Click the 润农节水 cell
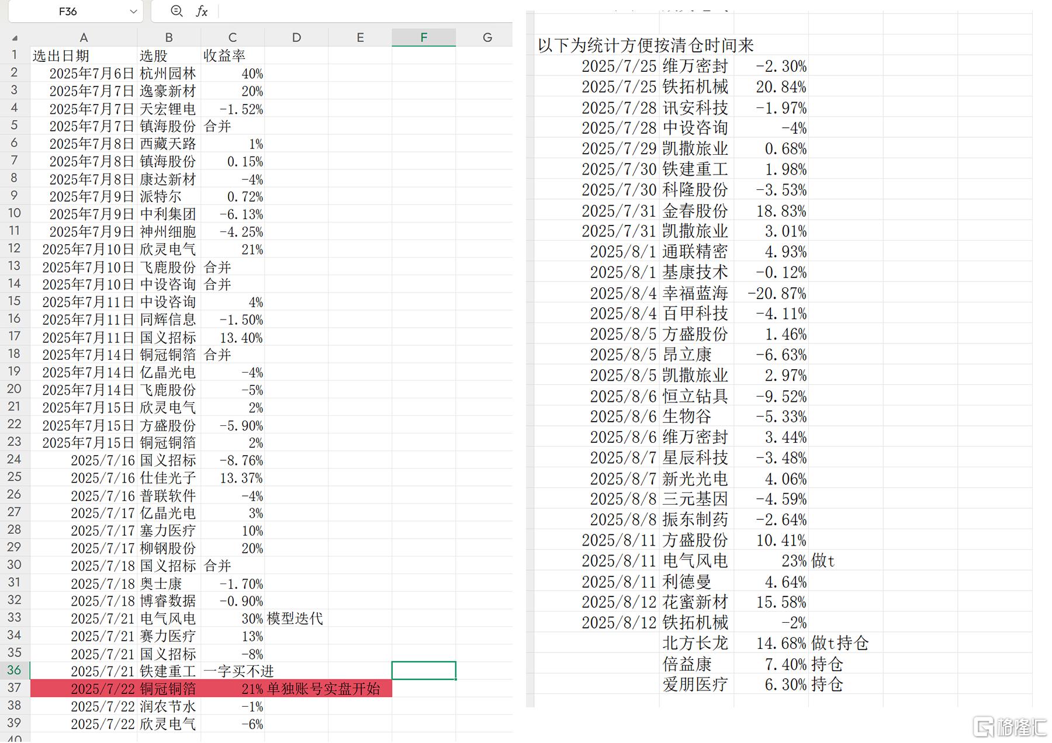 pyautogui.click(x=168, y=707)
